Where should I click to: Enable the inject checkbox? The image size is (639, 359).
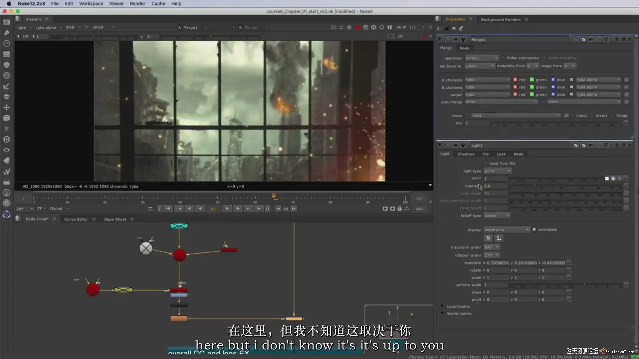pyautogui.click(x=573, y=115)
